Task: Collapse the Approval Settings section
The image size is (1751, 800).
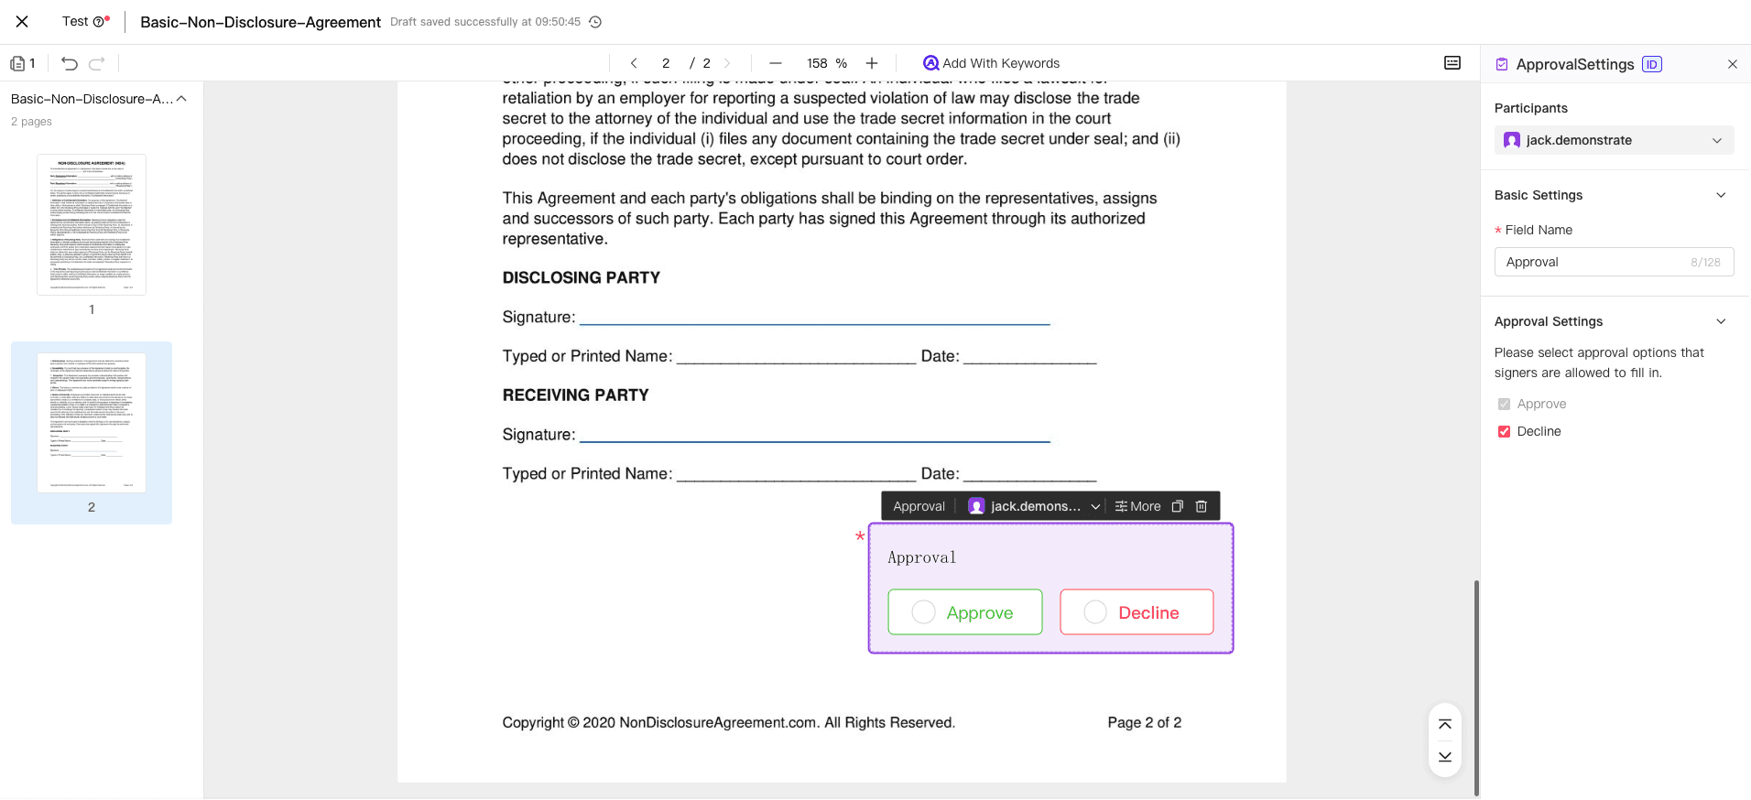Action: [x=1721, y=321]
